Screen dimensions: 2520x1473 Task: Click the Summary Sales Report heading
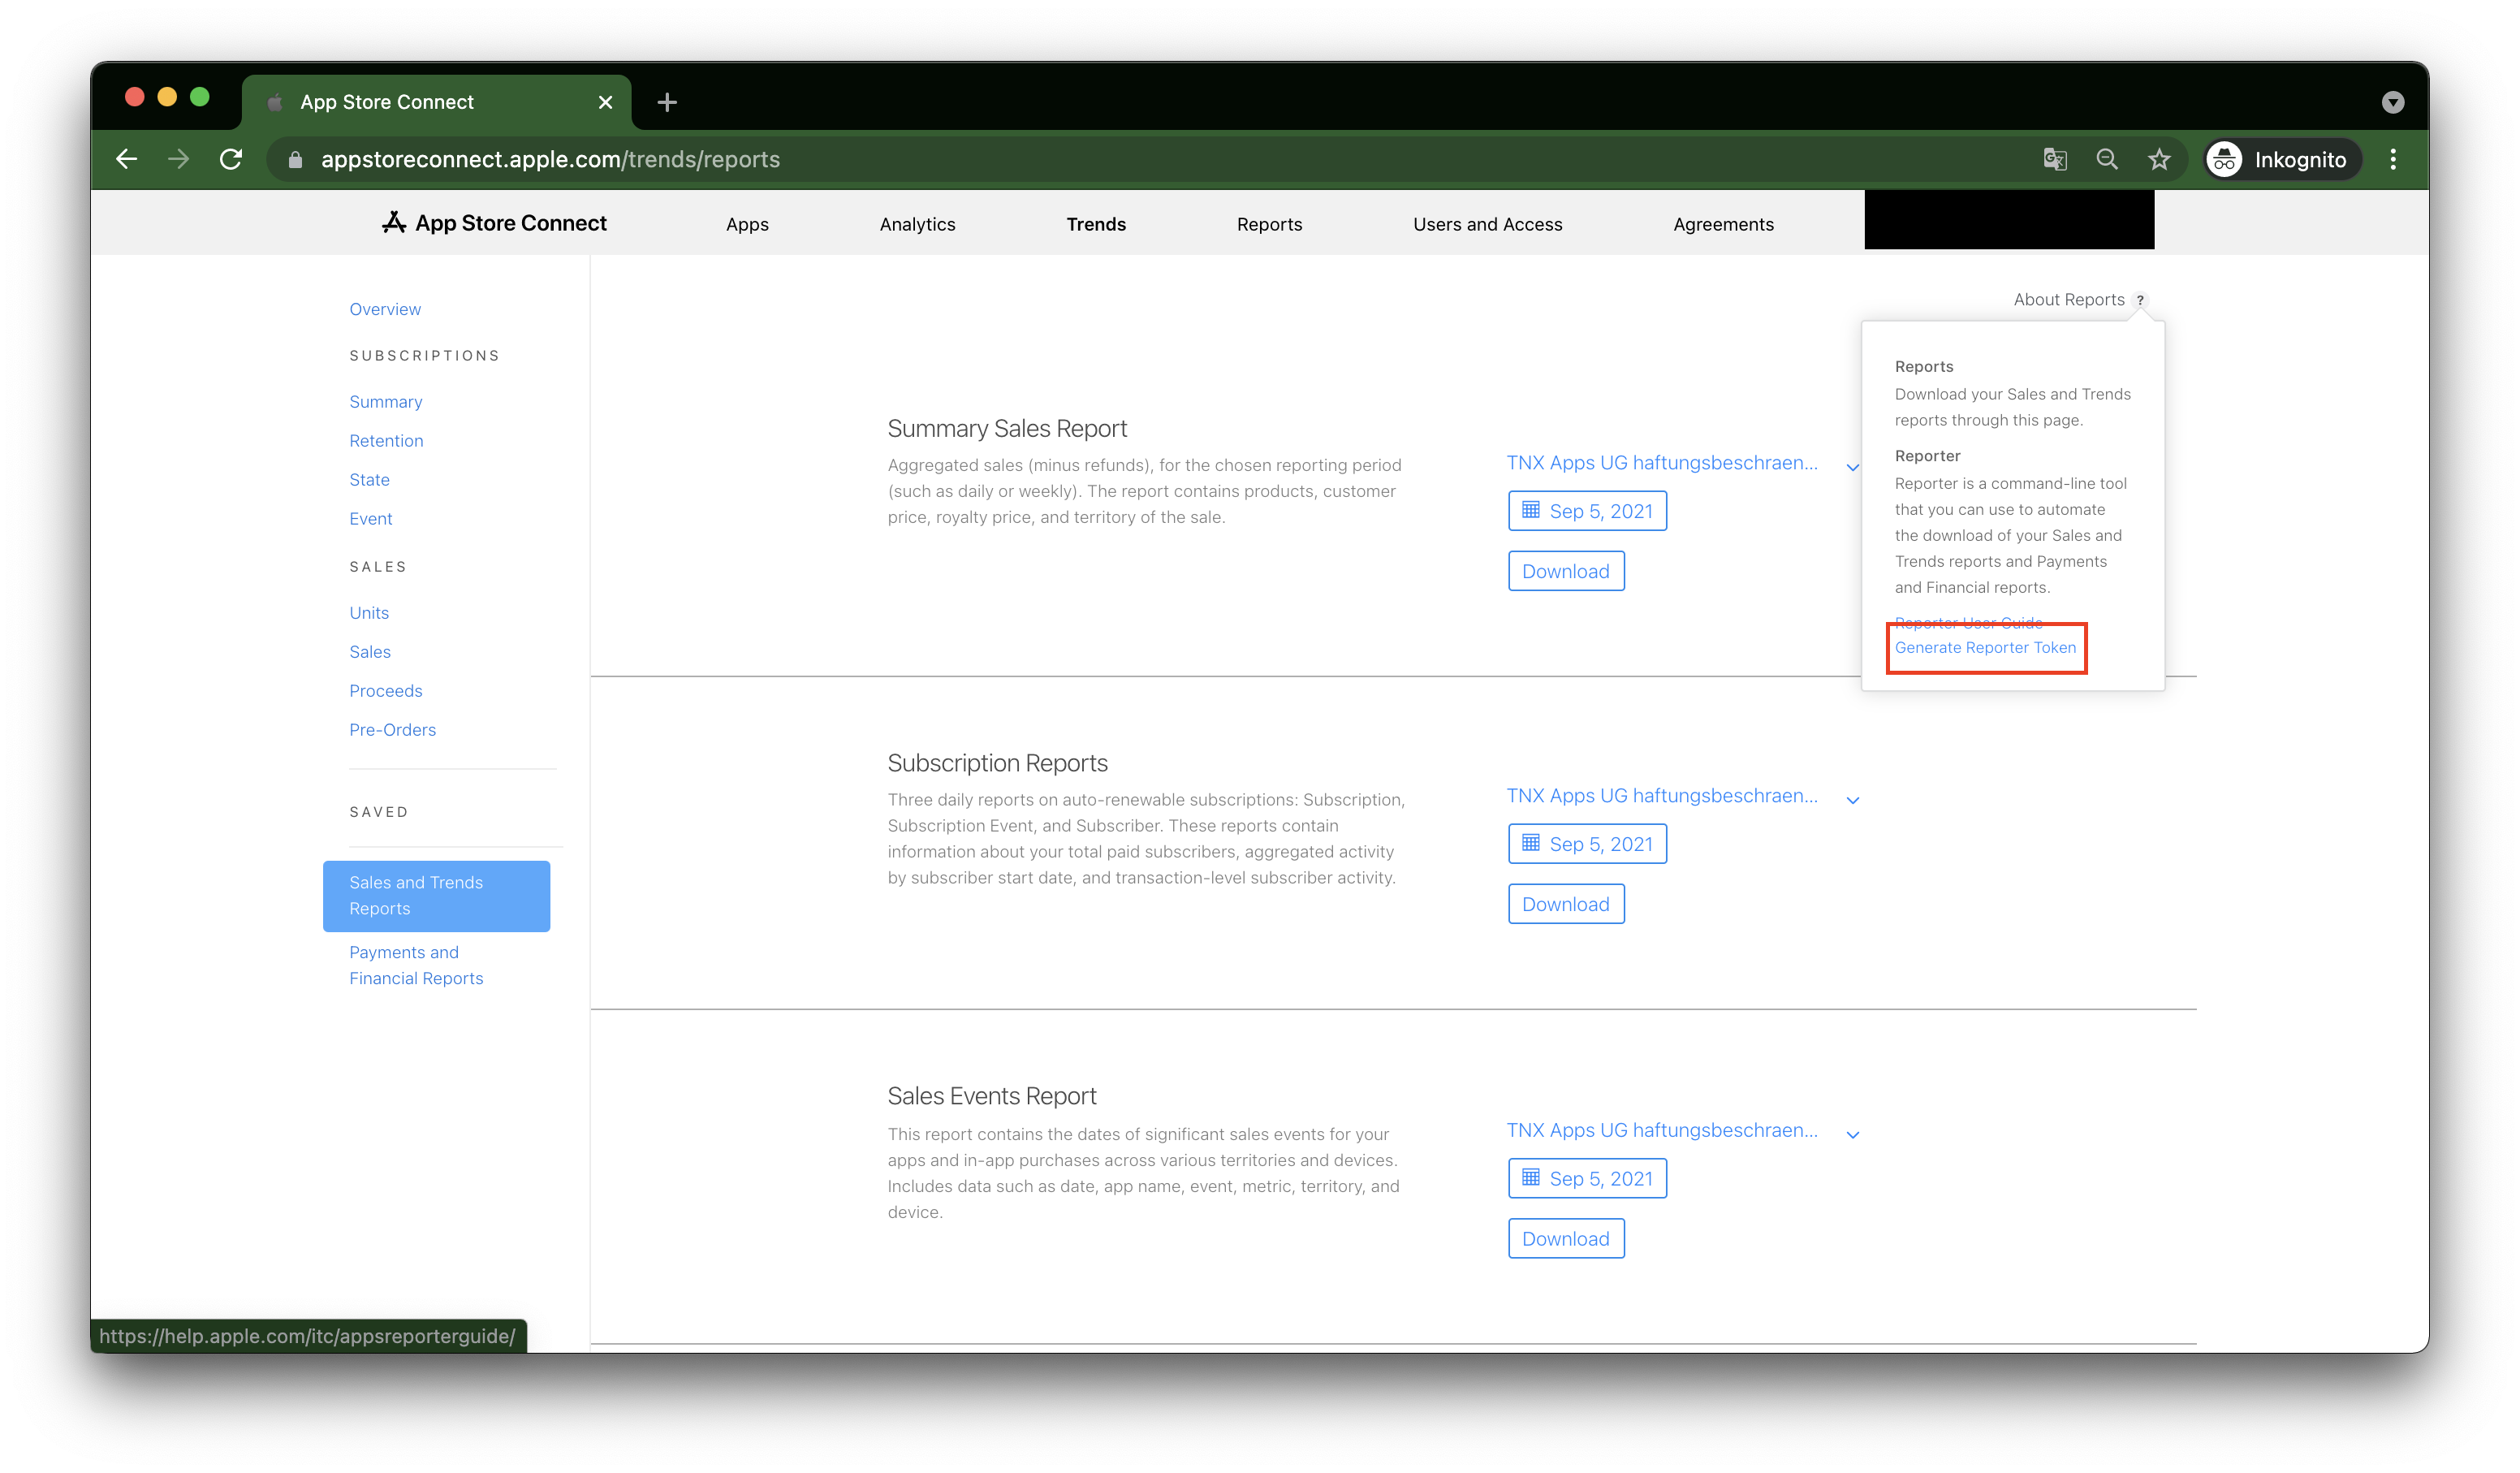pos(1007,428)
